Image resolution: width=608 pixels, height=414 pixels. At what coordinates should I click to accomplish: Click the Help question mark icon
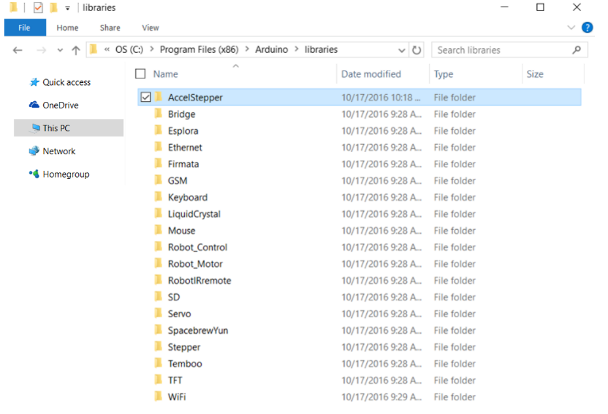click(587, 28)
